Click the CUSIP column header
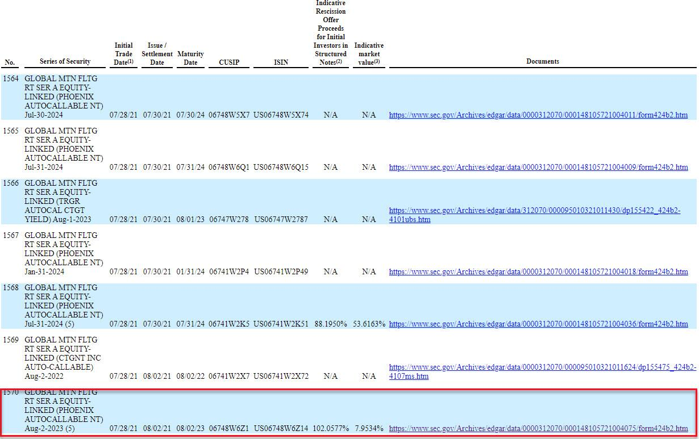 pyautogui.click(x=229, y=62)
